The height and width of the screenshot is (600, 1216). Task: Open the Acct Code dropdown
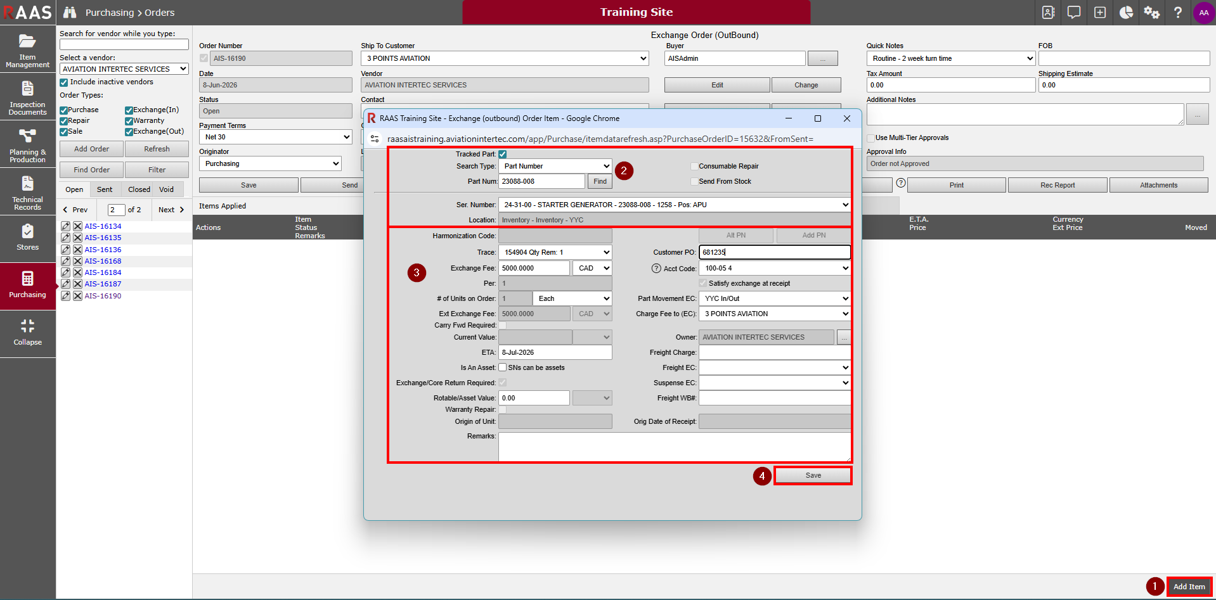[775, 268]
